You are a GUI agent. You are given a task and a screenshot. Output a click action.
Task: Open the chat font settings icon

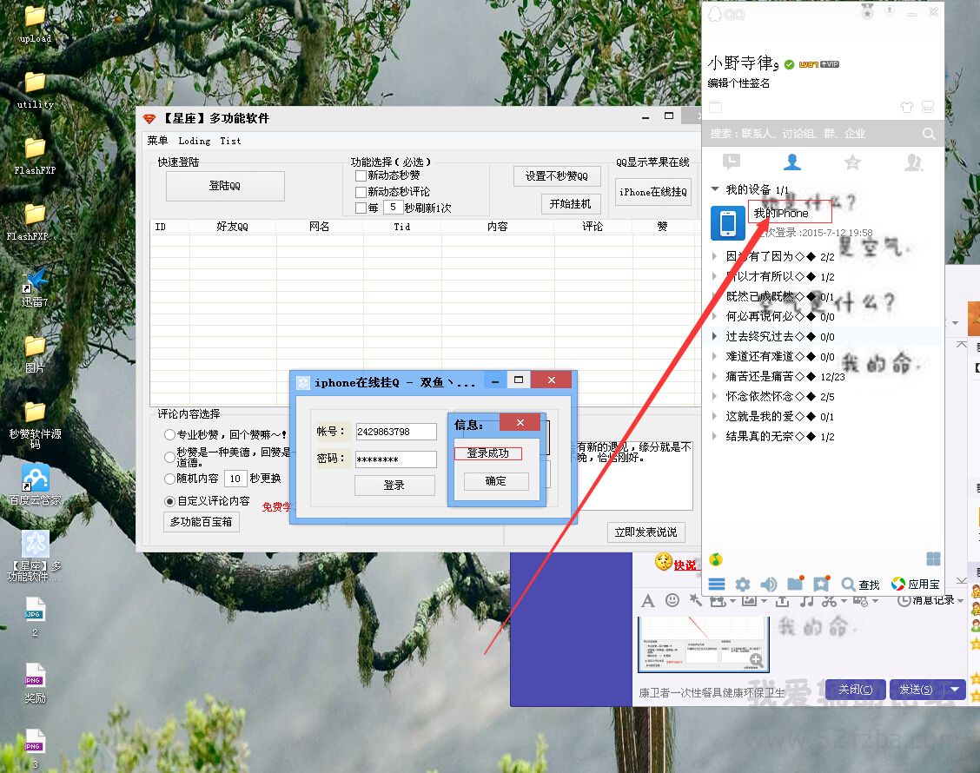648,601
